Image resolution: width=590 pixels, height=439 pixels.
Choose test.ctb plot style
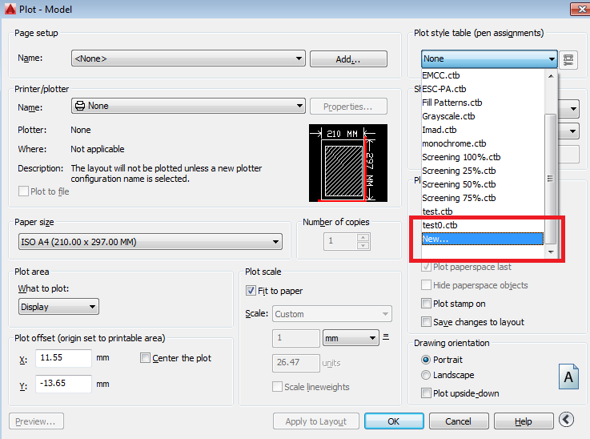click(484, 211)
